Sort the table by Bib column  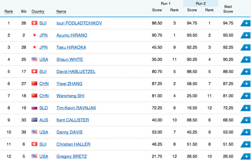[x=23, y=11]
